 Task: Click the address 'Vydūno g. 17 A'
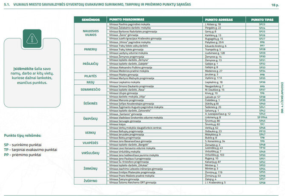(214, 78)
